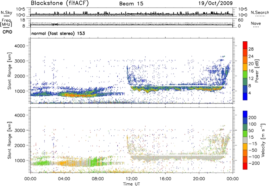This screenshot has height=186, width=269.
Task: Click the light green velocity colorbar segment
Action: click(245, 134)
